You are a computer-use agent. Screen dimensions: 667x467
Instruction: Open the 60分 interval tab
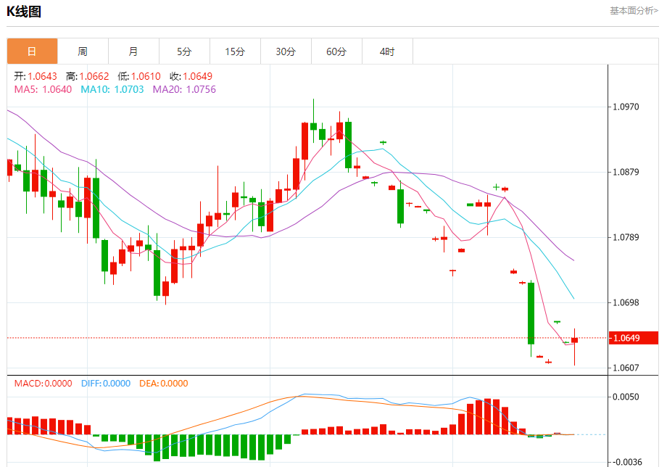336,51
